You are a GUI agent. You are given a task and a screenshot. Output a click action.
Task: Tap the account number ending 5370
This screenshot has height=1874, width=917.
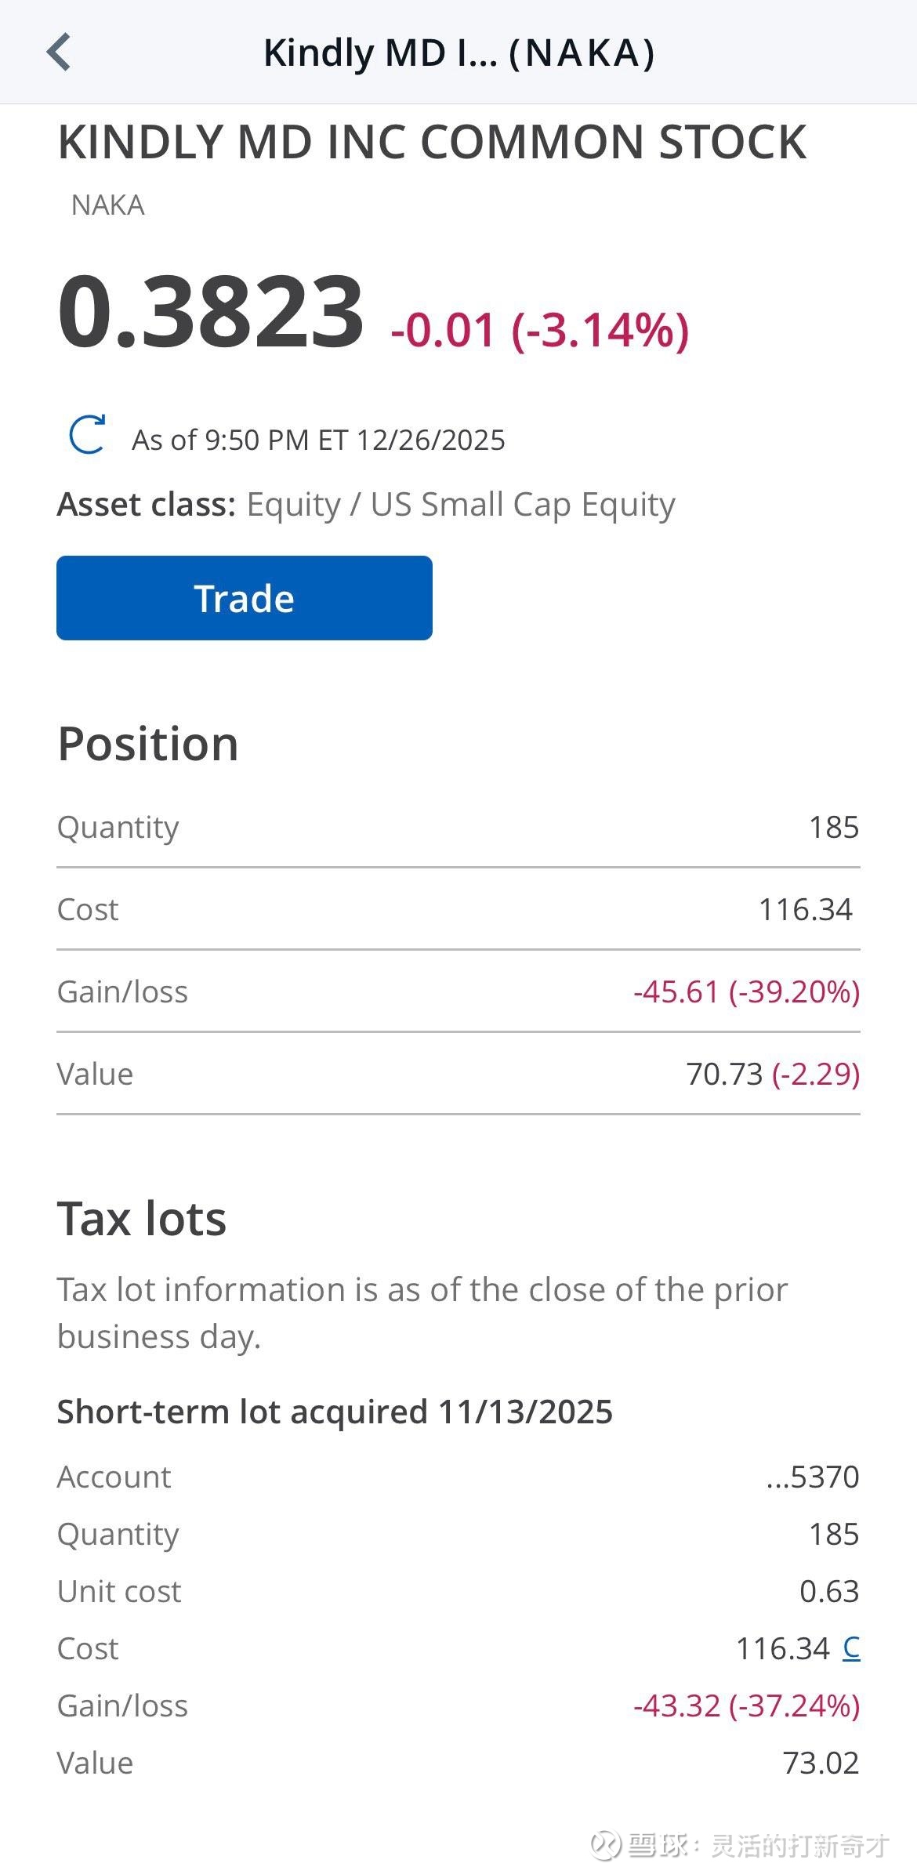click(813, 1477)
